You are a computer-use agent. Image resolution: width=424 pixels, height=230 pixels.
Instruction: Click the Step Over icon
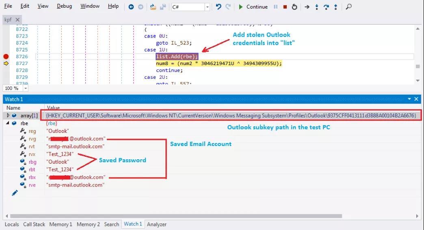(x=326, y=7)
